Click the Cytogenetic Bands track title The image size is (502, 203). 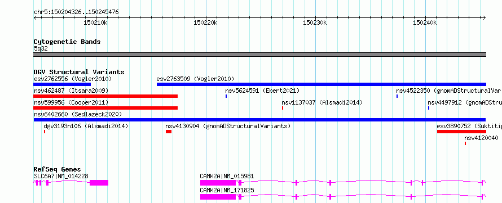point(67,42)
